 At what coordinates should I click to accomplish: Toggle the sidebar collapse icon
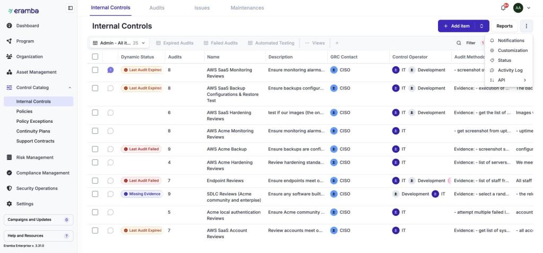(71, 8)
